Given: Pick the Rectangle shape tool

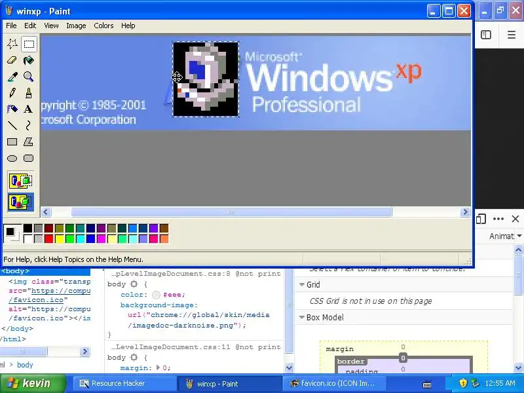Looking at the screenshot, I should [12, 141].
